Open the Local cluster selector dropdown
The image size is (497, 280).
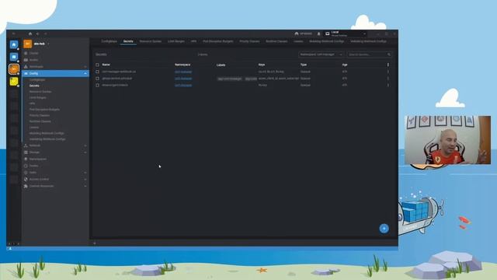click(346, 33)
